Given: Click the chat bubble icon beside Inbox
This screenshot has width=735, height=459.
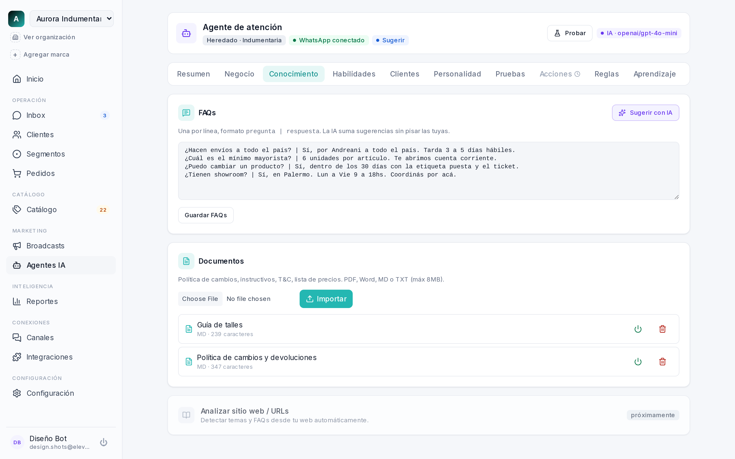Looking at the screenshot, I should tap(17, 115).
